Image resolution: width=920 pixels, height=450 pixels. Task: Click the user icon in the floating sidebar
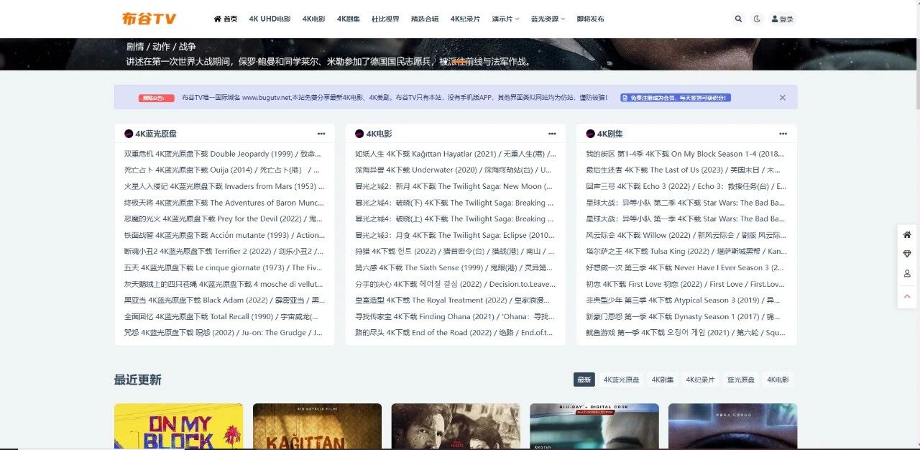[x=906, y=273]
